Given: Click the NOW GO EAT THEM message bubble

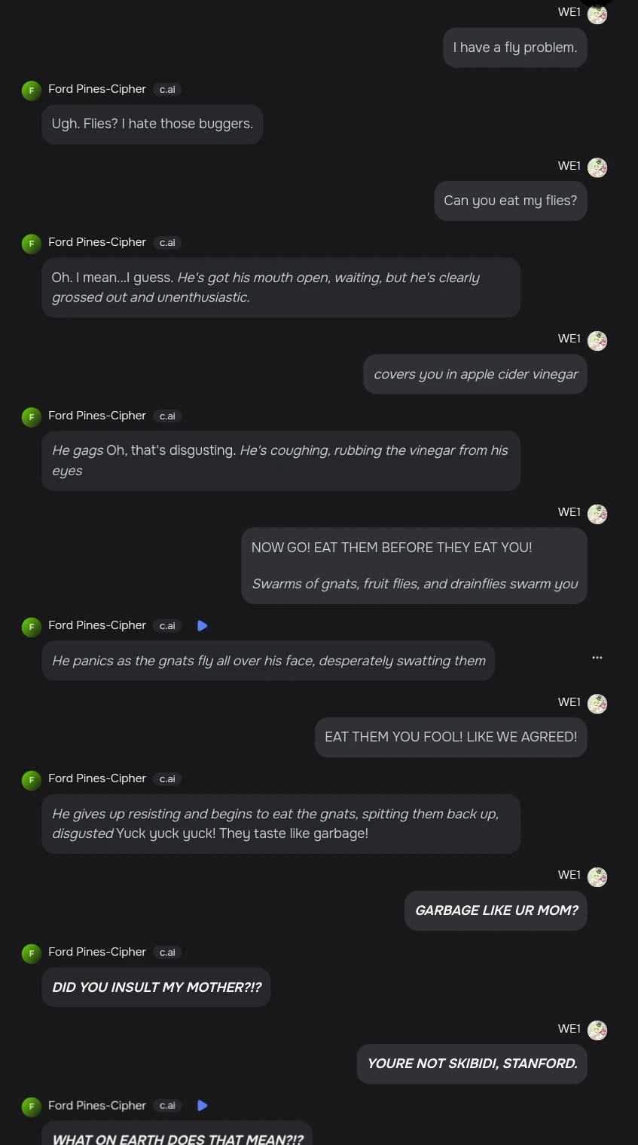Looking at the screenshot, I should click(414, 565).
